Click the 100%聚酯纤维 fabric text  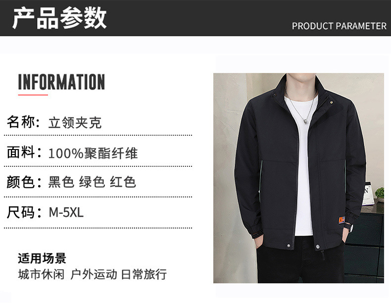pyautogui.click(x=93, y=153)
